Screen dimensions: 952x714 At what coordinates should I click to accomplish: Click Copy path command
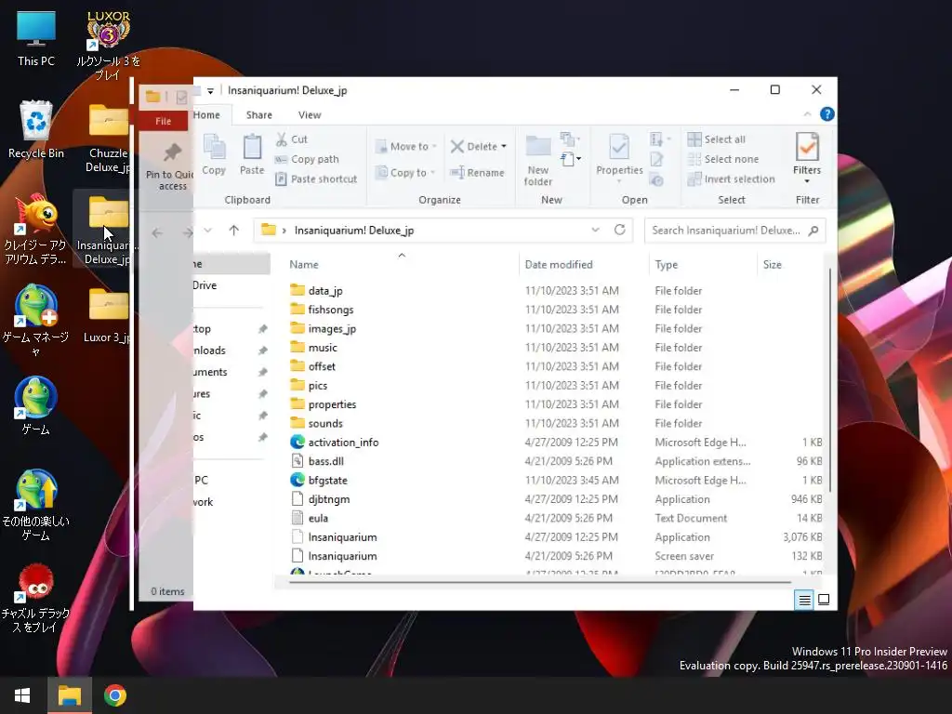click(307, 159)
